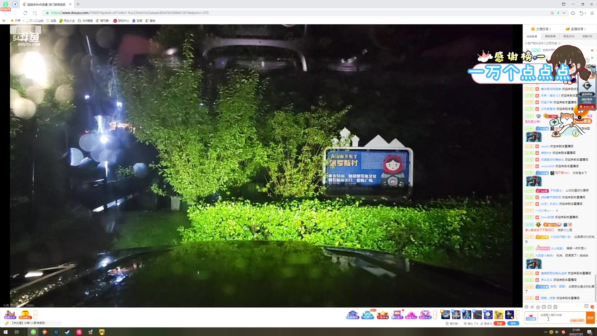Open the 甜蜜告白 heart icon
Image resolution: width=597 pixels, height=336 pixels.
[x=411, y=315]
